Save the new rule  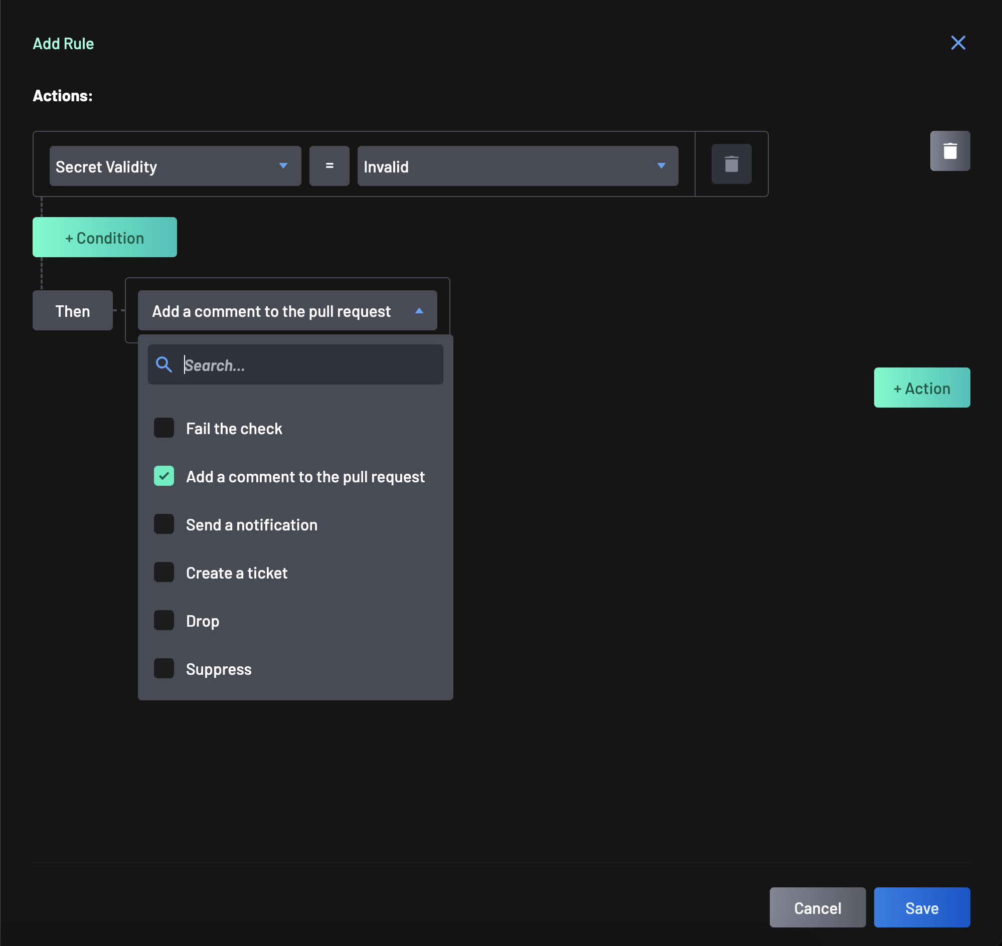[921, 908]
